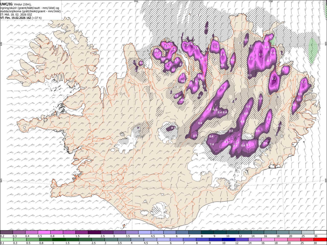Pick the top-row swatch above label 6
Image resolution: width=327 pixels, height=245 pixels.
[x=182, y=232]
